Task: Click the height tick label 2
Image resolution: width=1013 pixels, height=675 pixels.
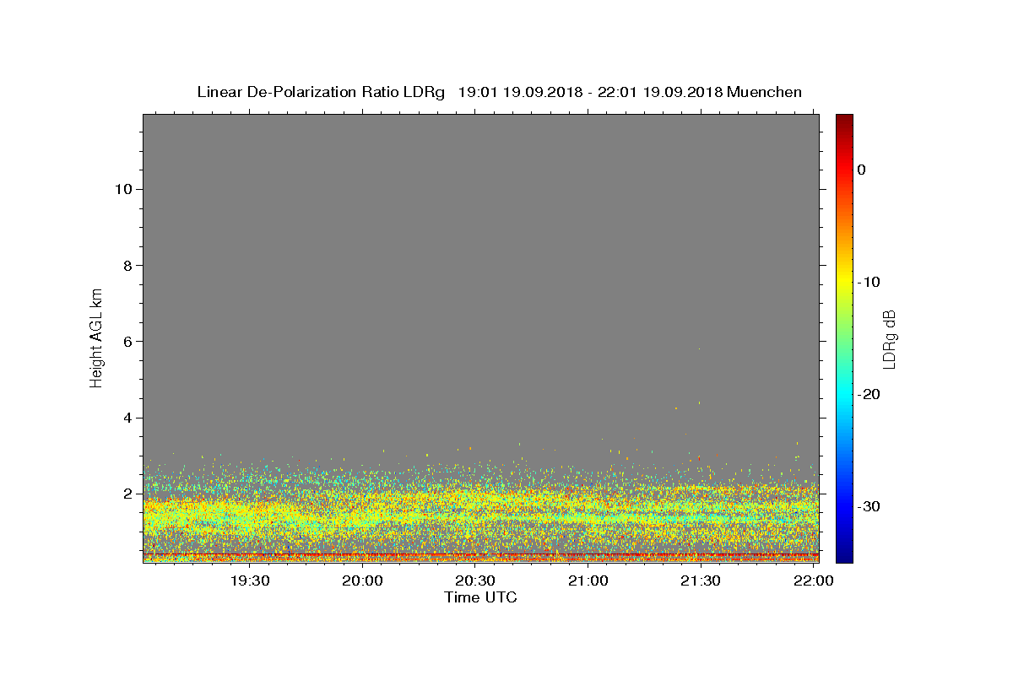Action: tap(127, 494)
